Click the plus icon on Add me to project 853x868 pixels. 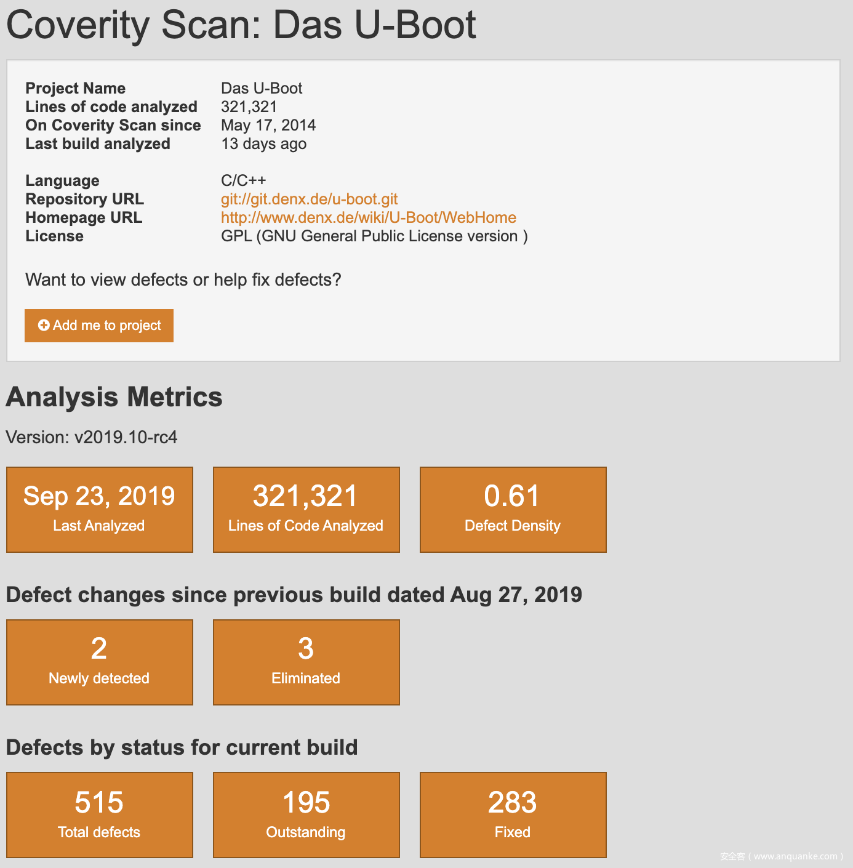click(43, 325)
